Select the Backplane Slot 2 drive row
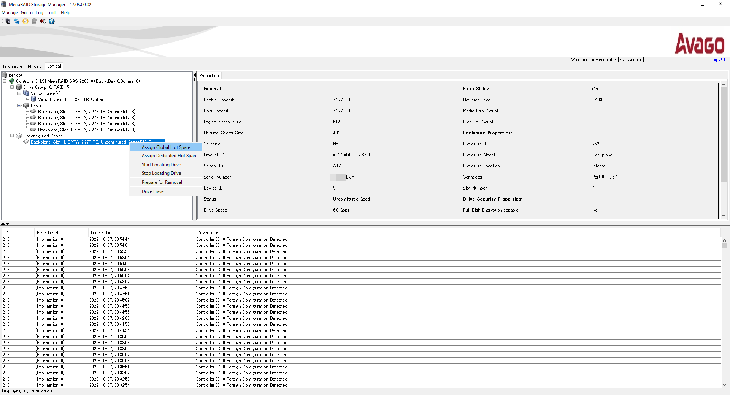This screenshot has width=730, height=395. coord(87,118)
